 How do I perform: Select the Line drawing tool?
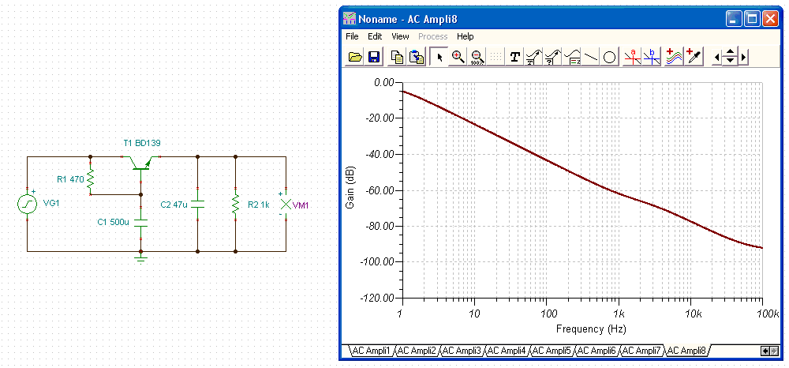[x=591, y=57]
